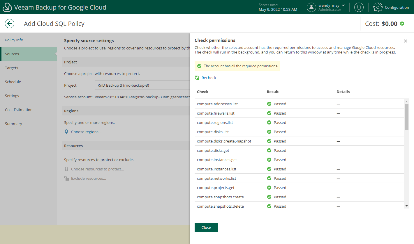Click the cost status checkmark icon

point(402,24)
